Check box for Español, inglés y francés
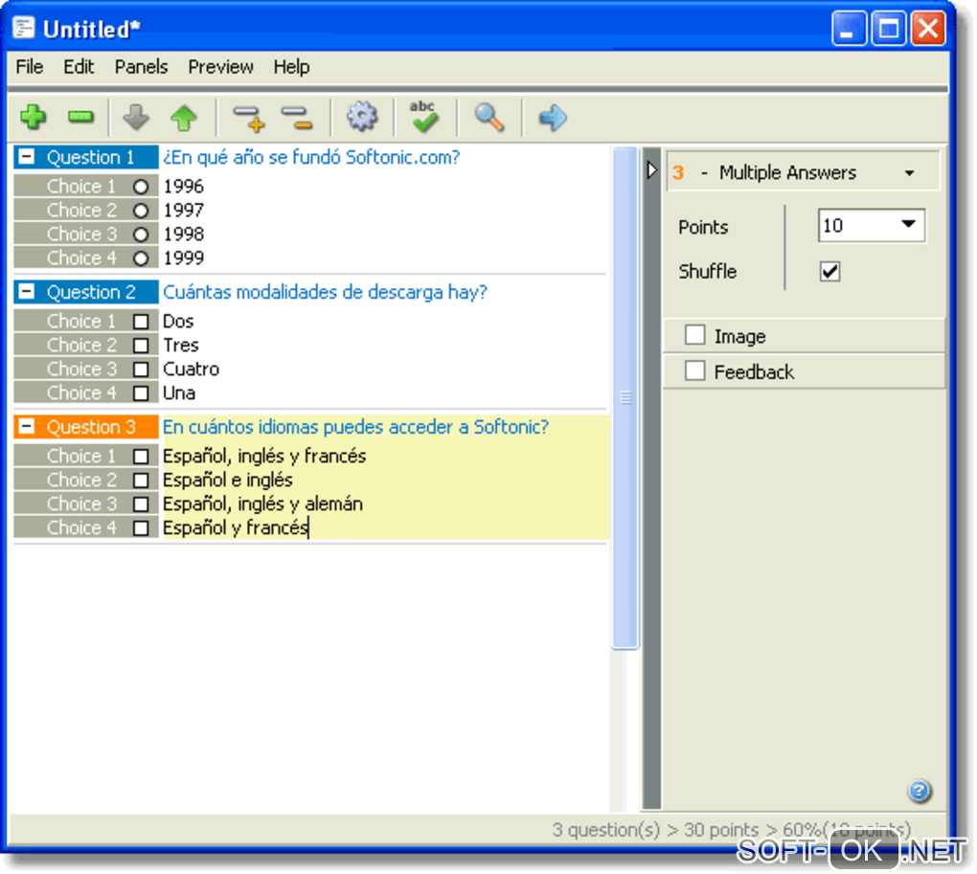The width and height of the screenshot is (977, 874). tap(141, 457)
